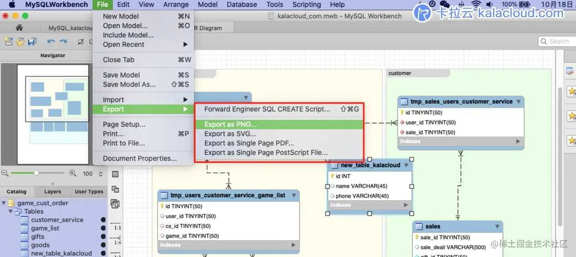Choose Export as Single Page PostScript File...
This screenshot has width=576, height=257.
click(279, 153)
